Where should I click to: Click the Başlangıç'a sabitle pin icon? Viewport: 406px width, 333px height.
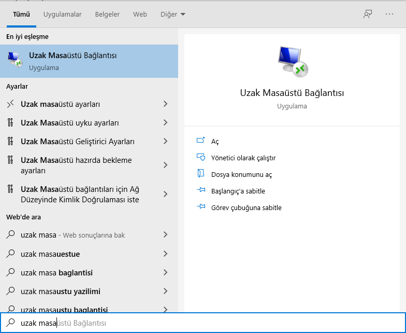(x=201, y=191)
